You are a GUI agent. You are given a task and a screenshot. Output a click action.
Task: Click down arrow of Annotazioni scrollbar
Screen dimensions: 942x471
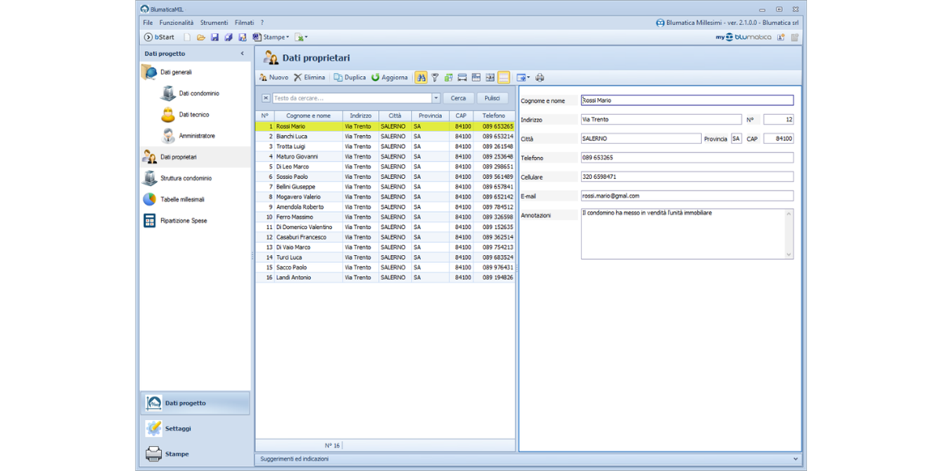coord(789,254)
